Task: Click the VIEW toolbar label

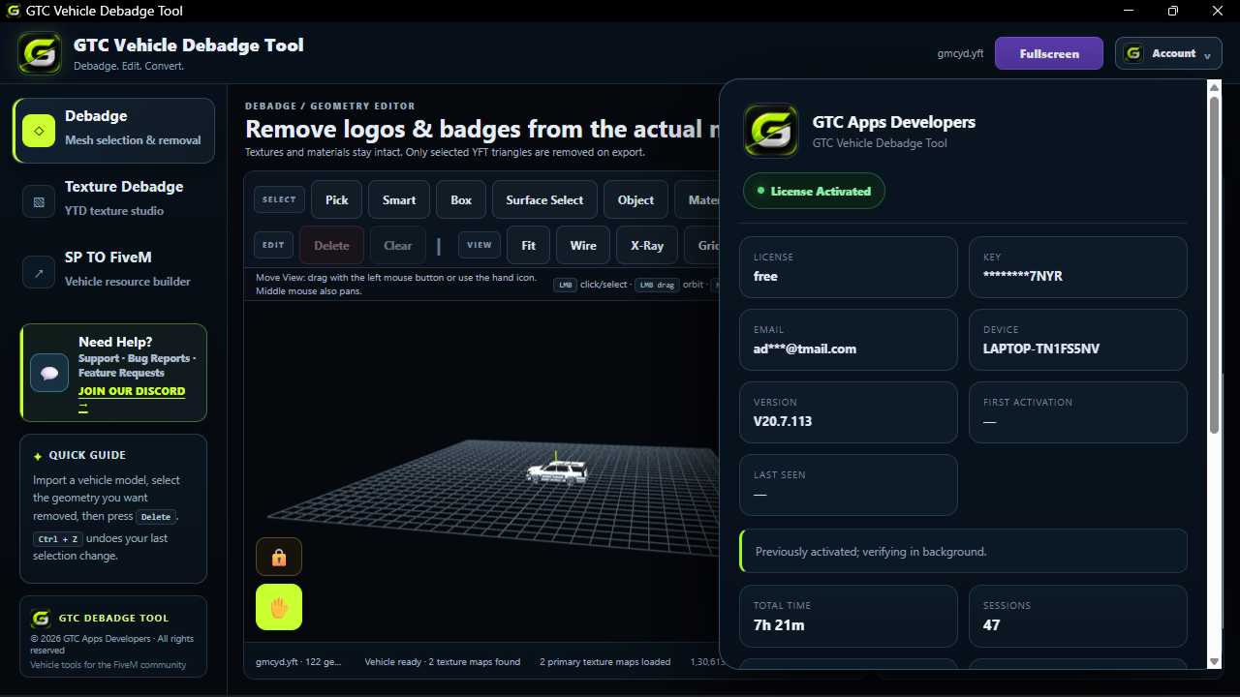Action: pyautogui.click(x=480, y=245)
